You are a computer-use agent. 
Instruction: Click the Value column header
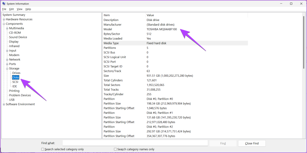click(197, 15)
